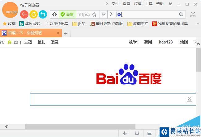
Task: Click the air quality 良 83 text
Action: point(13,42)
